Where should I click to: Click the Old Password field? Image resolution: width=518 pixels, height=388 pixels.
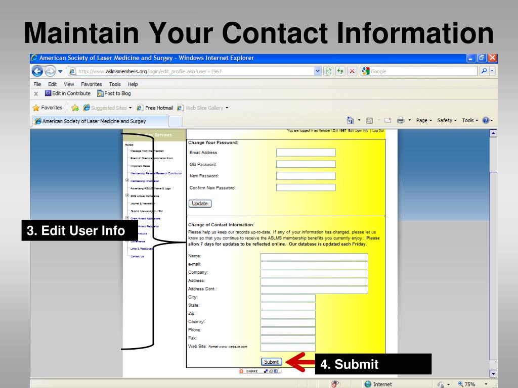[x=306, y=164]
